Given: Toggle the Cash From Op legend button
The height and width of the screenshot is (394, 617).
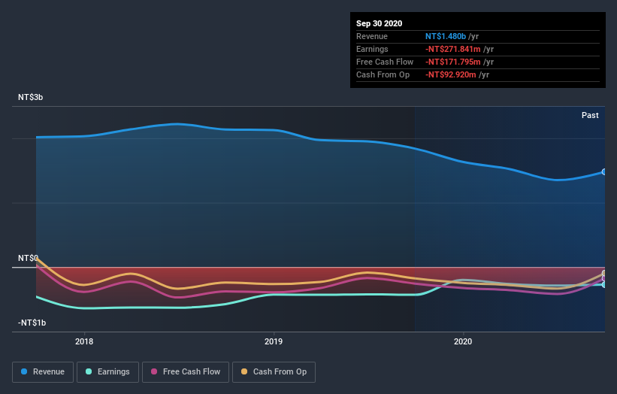Looking at the screenshot, I should pyautogui.click(x=274, y=372).
